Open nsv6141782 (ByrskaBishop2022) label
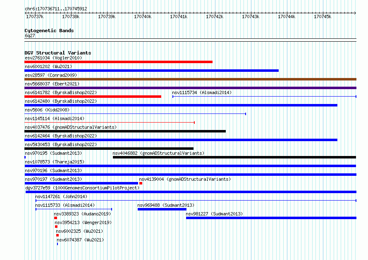368x260 pixels. click(61, 92)
